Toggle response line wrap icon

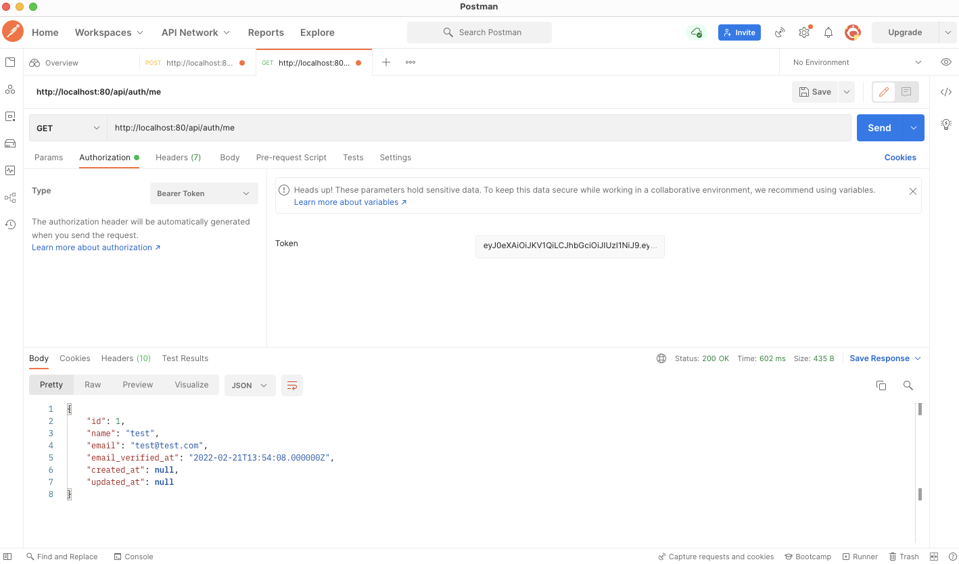[292, 385]
